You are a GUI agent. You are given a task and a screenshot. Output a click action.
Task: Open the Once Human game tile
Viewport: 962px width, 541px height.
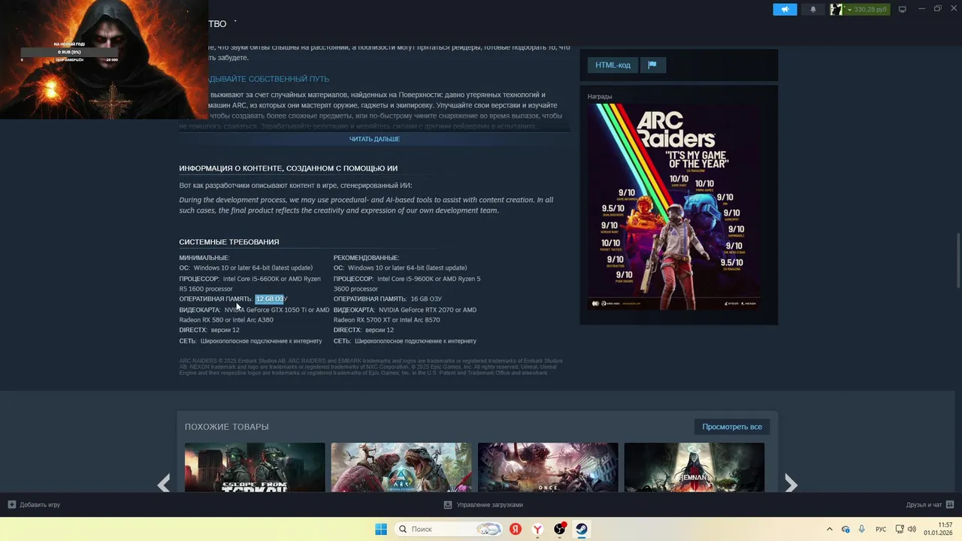coord(548,467)
